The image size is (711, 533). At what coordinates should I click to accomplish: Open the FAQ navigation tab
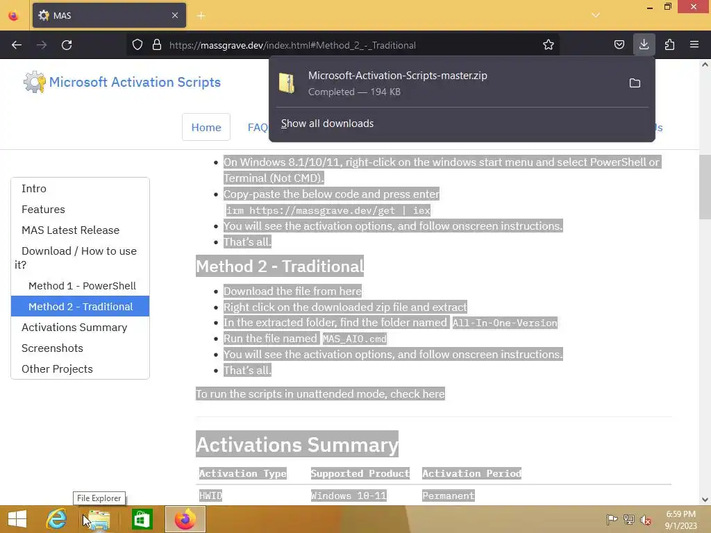click(x=258, y=128)
